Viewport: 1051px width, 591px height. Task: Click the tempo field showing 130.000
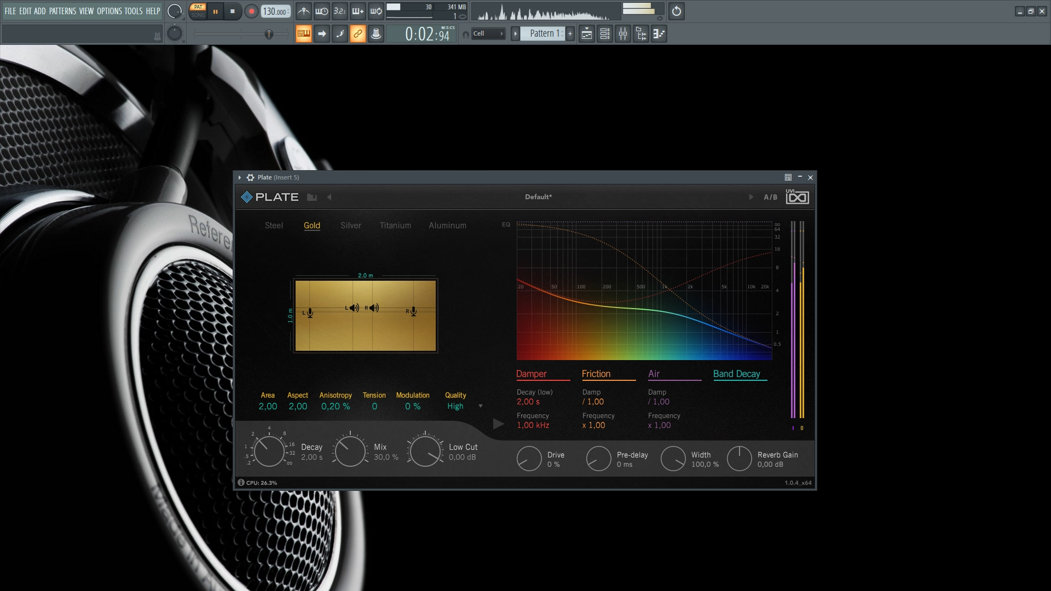pos(275,11)
